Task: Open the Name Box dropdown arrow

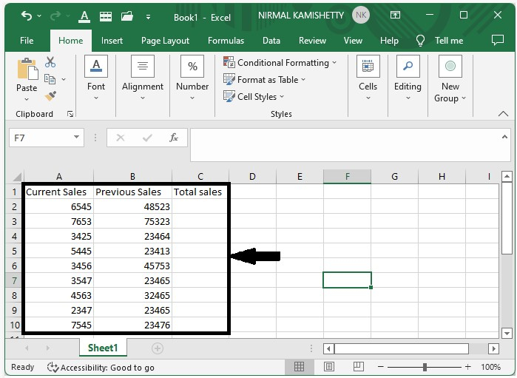Action: coord(76,137)
